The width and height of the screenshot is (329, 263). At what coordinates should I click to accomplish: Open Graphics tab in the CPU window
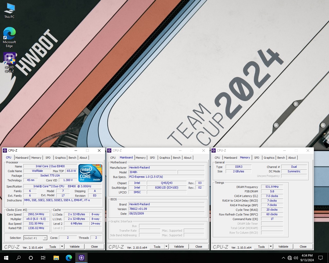coord(60,158)
